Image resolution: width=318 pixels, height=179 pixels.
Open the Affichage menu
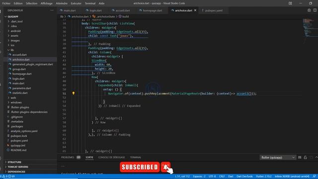point(46,3)
